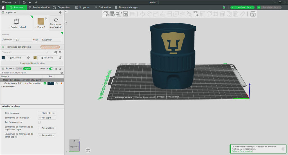The width and height of the screenshot is (288, 155).
Task: Click the fit view icon at viewport bottom
Action: coord(88,150)
